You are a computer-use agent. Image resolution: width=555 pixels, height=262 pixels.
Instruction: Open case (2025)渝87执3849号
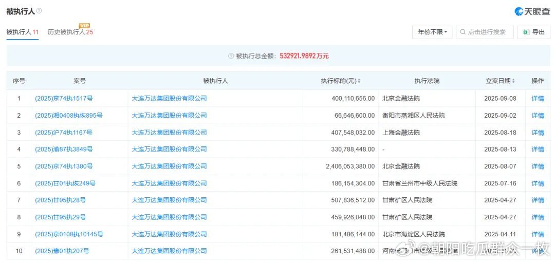[64, 149]
